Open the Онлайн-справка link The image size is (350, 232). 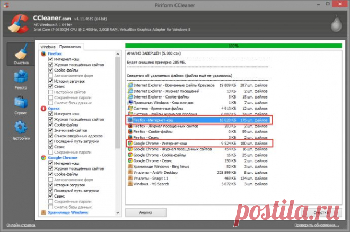click(x=21, y=225)
